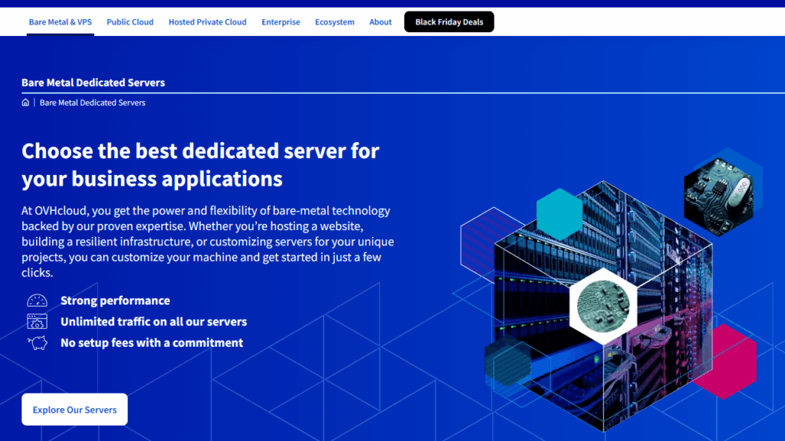
Task: Click the magenta pink hexagon graphic
Action: pyautogui.click(x=724, y=361)
